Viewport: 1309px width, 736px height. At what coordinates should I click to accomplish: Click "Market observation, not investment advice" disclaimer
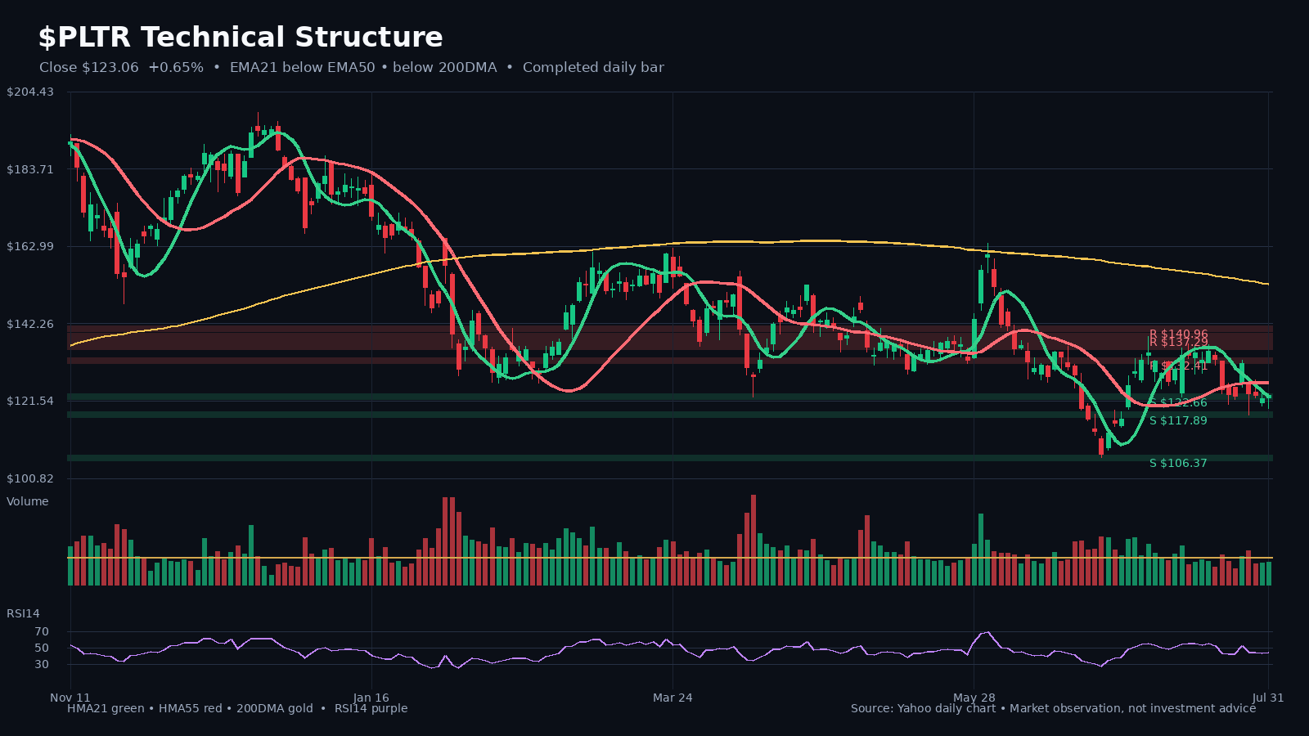pos(1132,708)
